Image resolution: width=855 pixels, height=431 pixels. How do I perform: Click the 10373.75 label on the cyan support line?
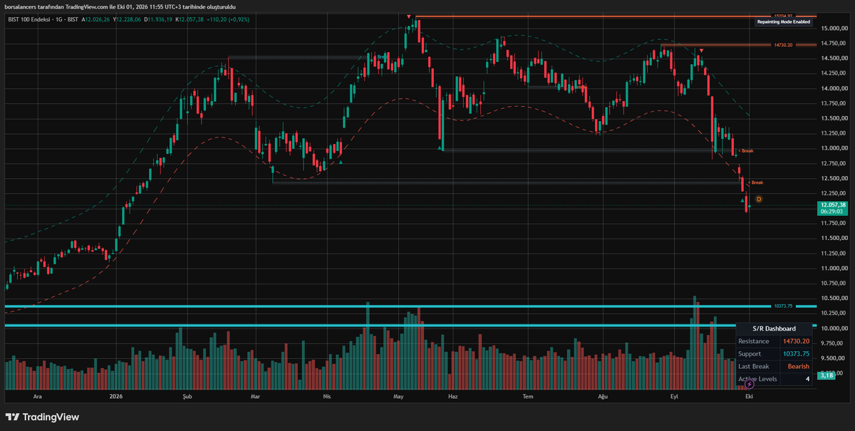[783, 306]
